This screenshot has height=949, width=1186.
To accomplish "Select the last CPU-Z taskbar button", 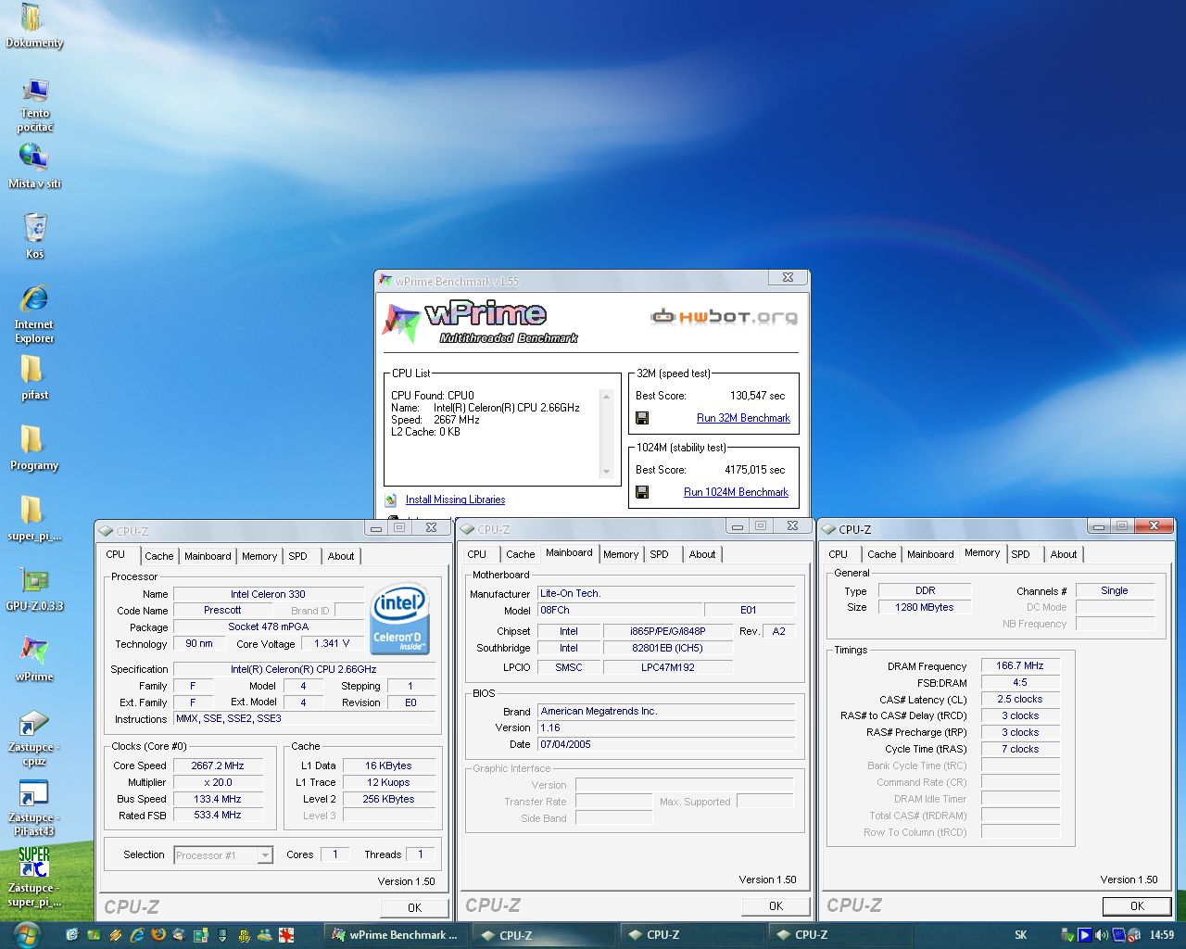I will pos(841,935).
